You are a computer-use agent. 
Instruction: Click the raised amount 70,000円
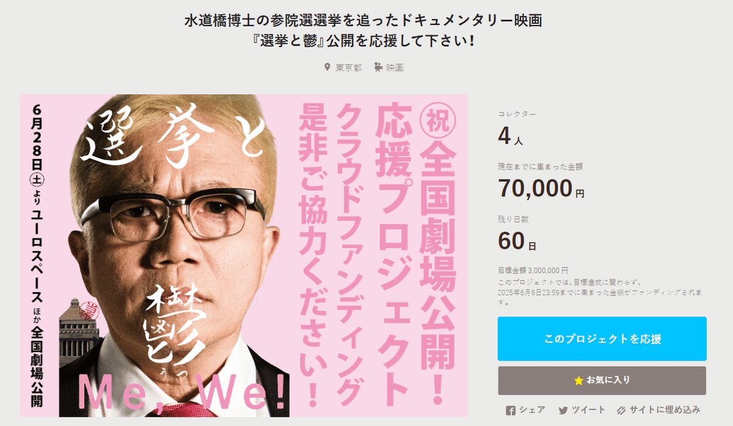click(x=541, y=189)
